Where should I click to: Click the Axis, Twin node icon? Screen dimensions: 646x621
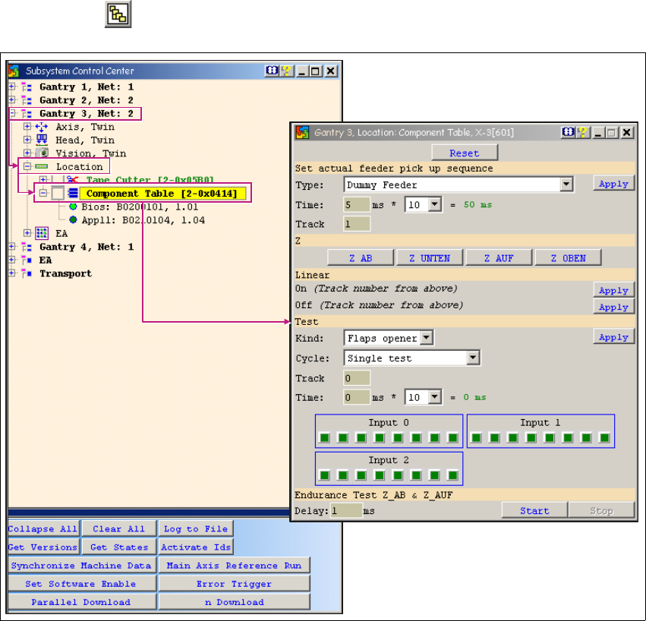pyautogui.click(x=43, y=127)
